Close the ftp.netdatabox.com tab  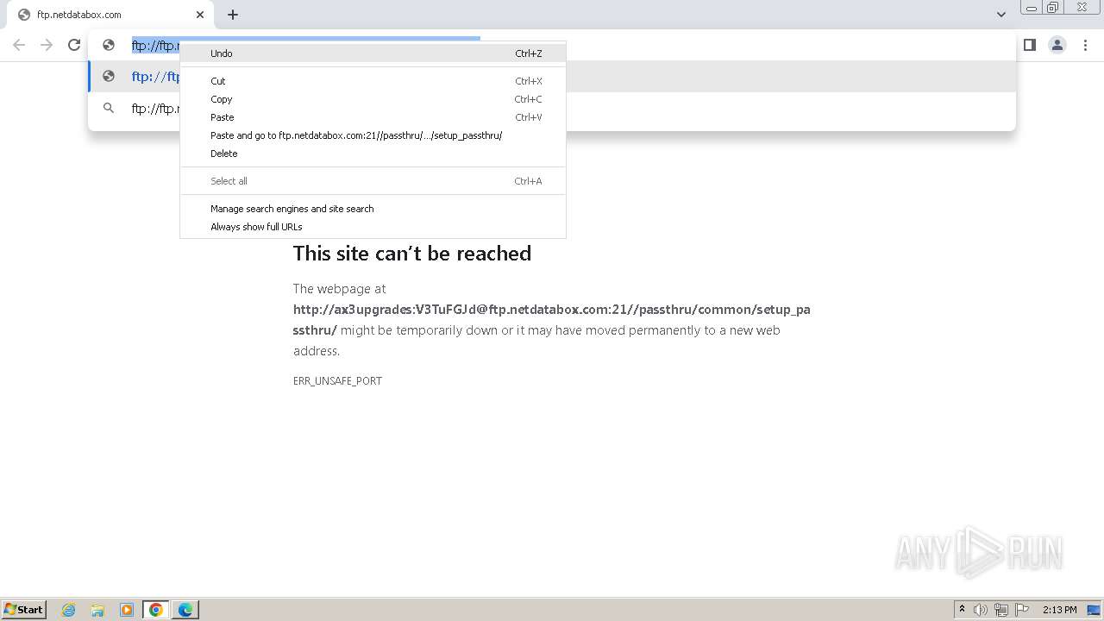point(200,15)
